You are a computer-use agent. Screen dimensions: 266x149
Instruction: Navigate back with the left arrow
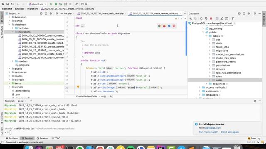tap(18, 4)
